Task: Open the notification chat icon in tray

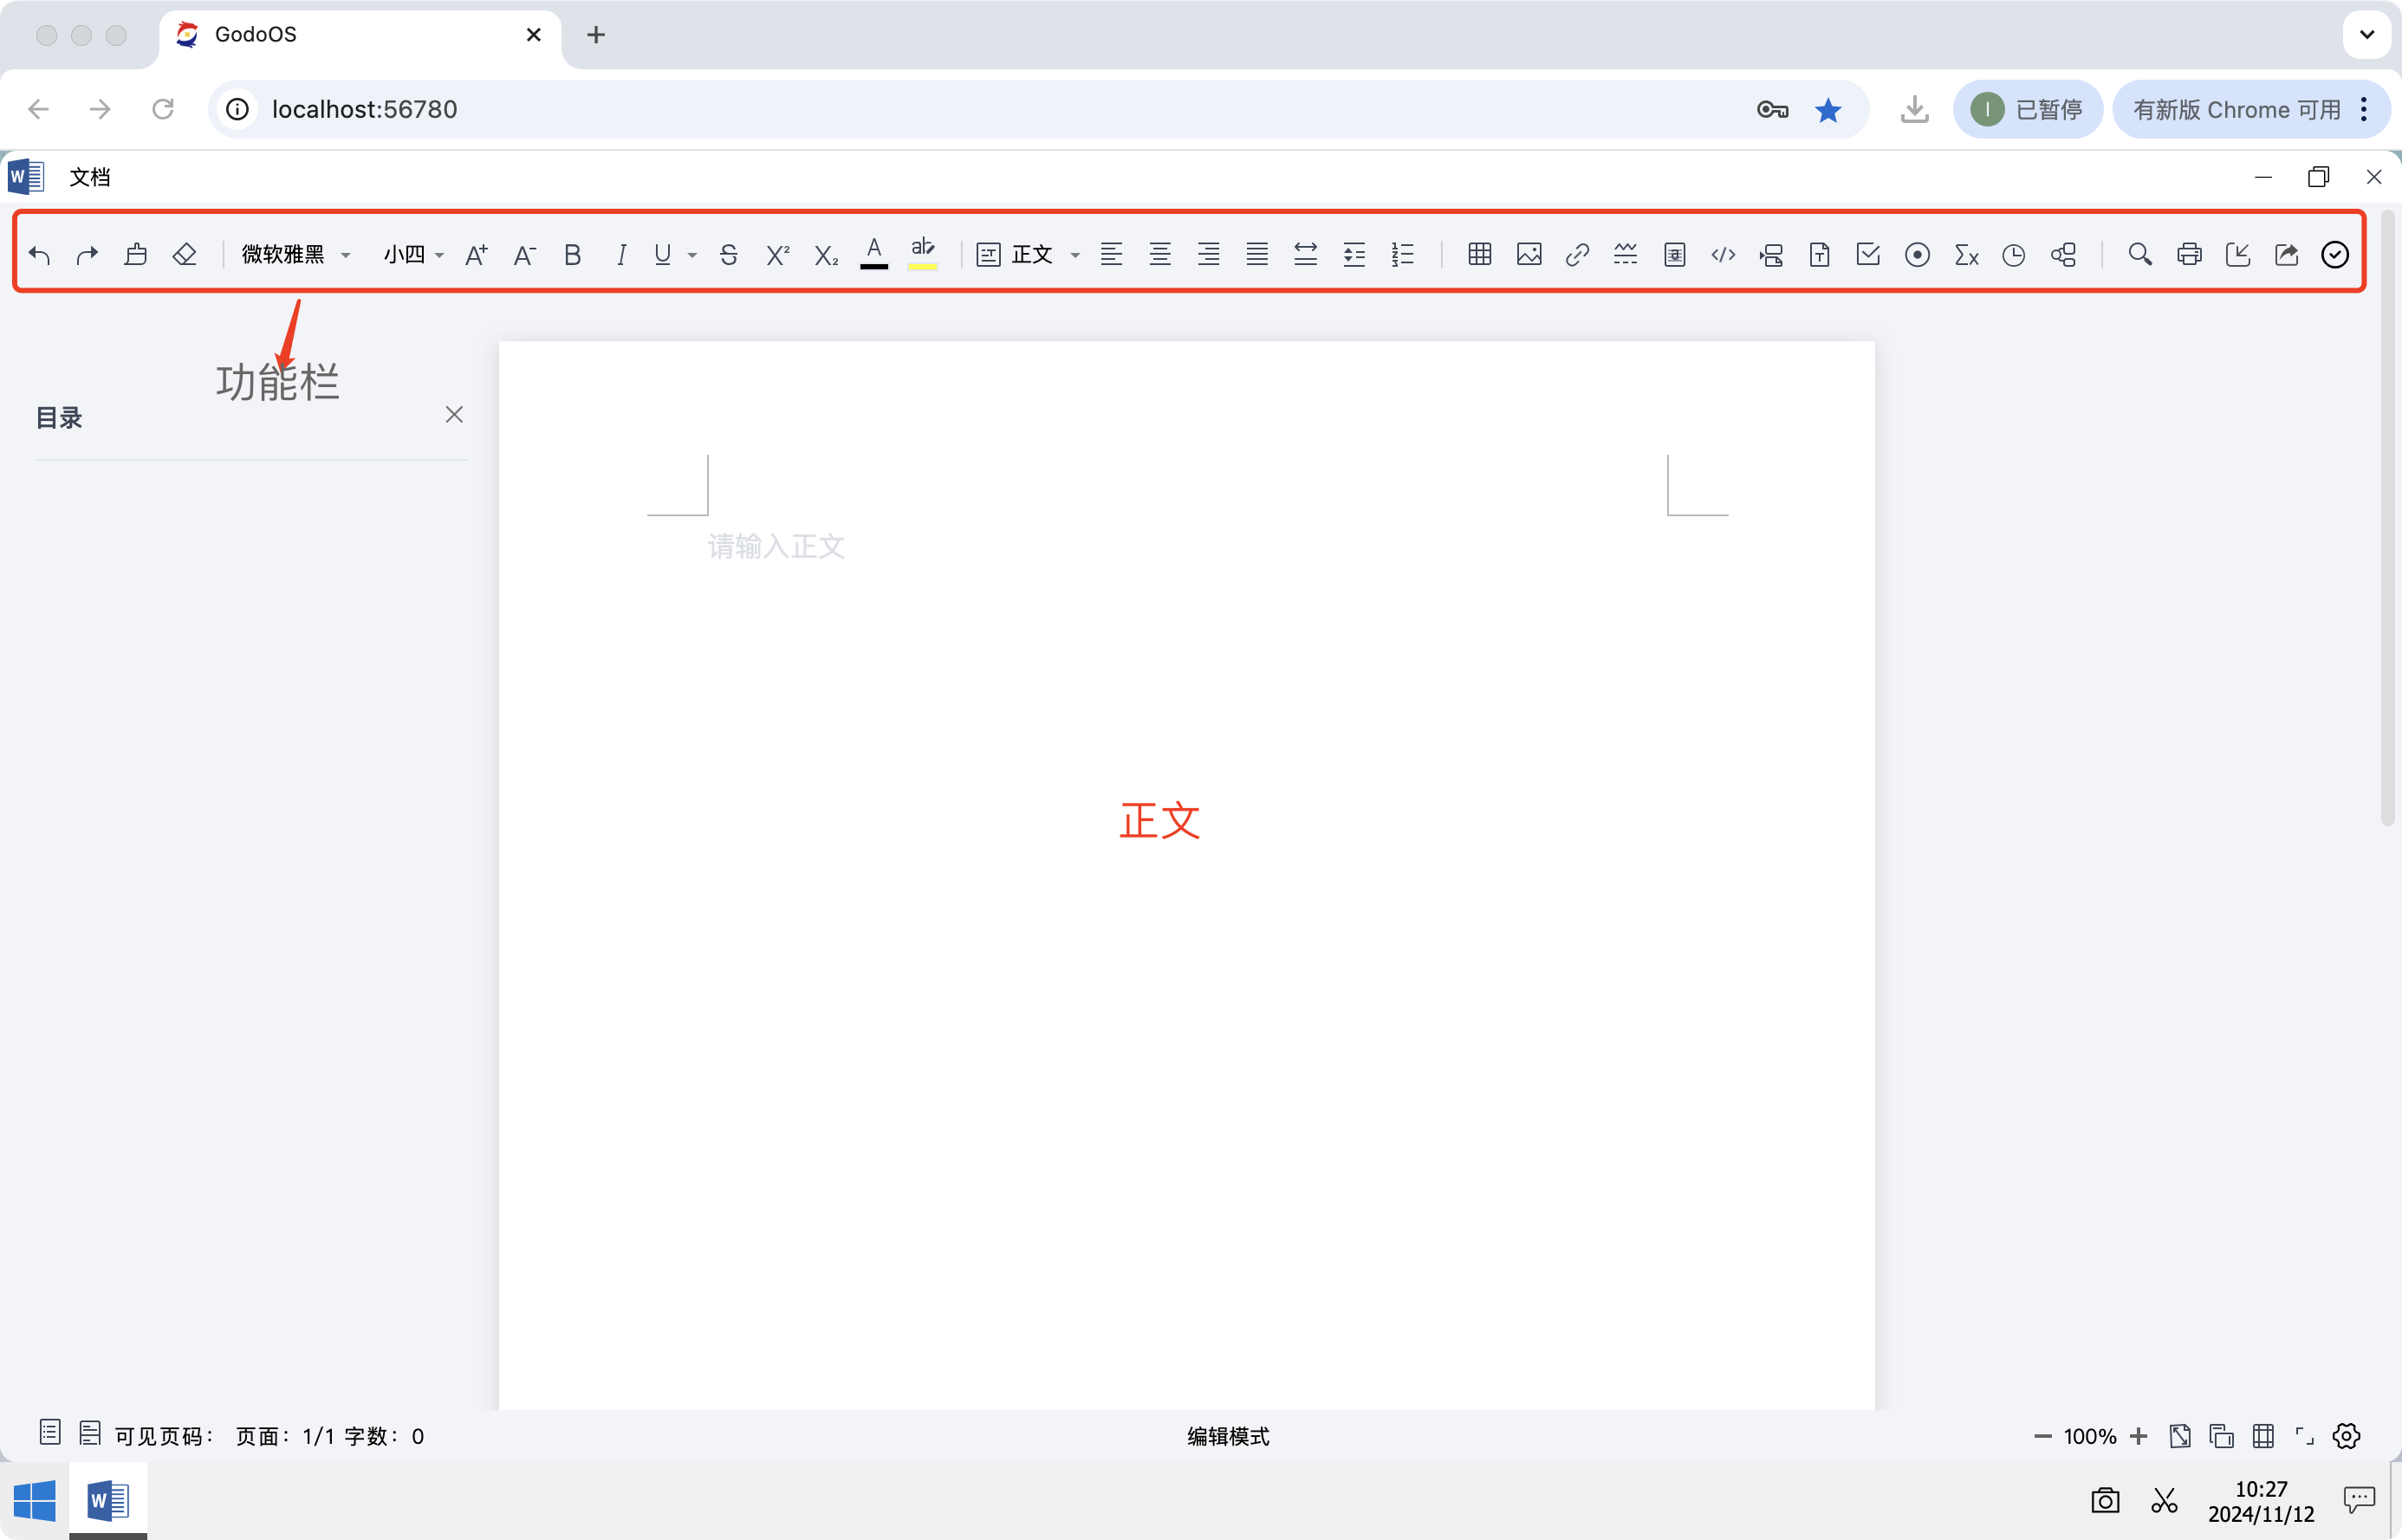Action: [2359, 1499]
